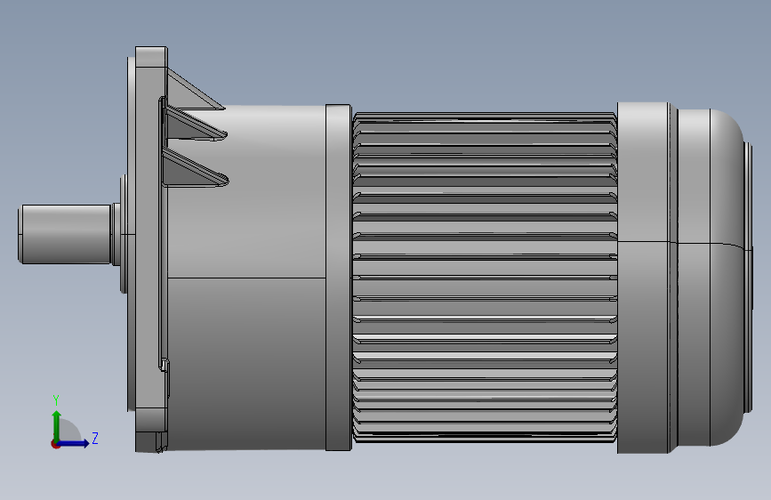Image resolution: width=771 pixels, height=500 pixels.
Task: Click the finned motor stator housing
Action: click(485, 278)
